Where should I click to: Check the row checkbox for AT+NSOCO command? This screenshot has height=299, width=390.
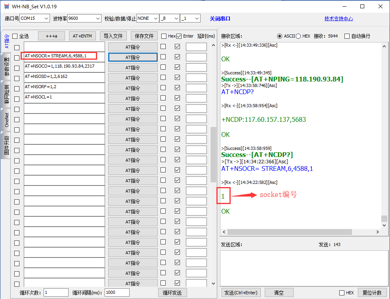pyautogui.click(x=17, y=68)
